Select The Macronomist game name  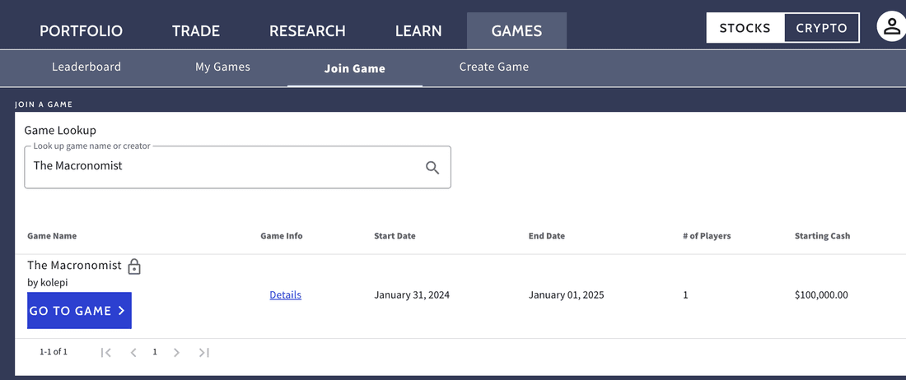74,265
